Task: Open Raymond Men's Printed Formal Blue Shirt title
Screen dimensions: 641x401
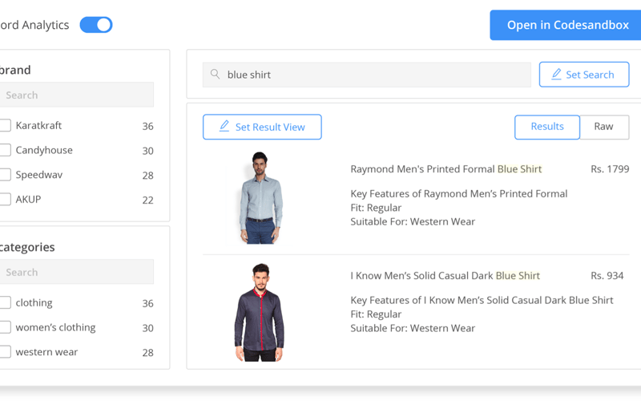Action: (446, 169)
